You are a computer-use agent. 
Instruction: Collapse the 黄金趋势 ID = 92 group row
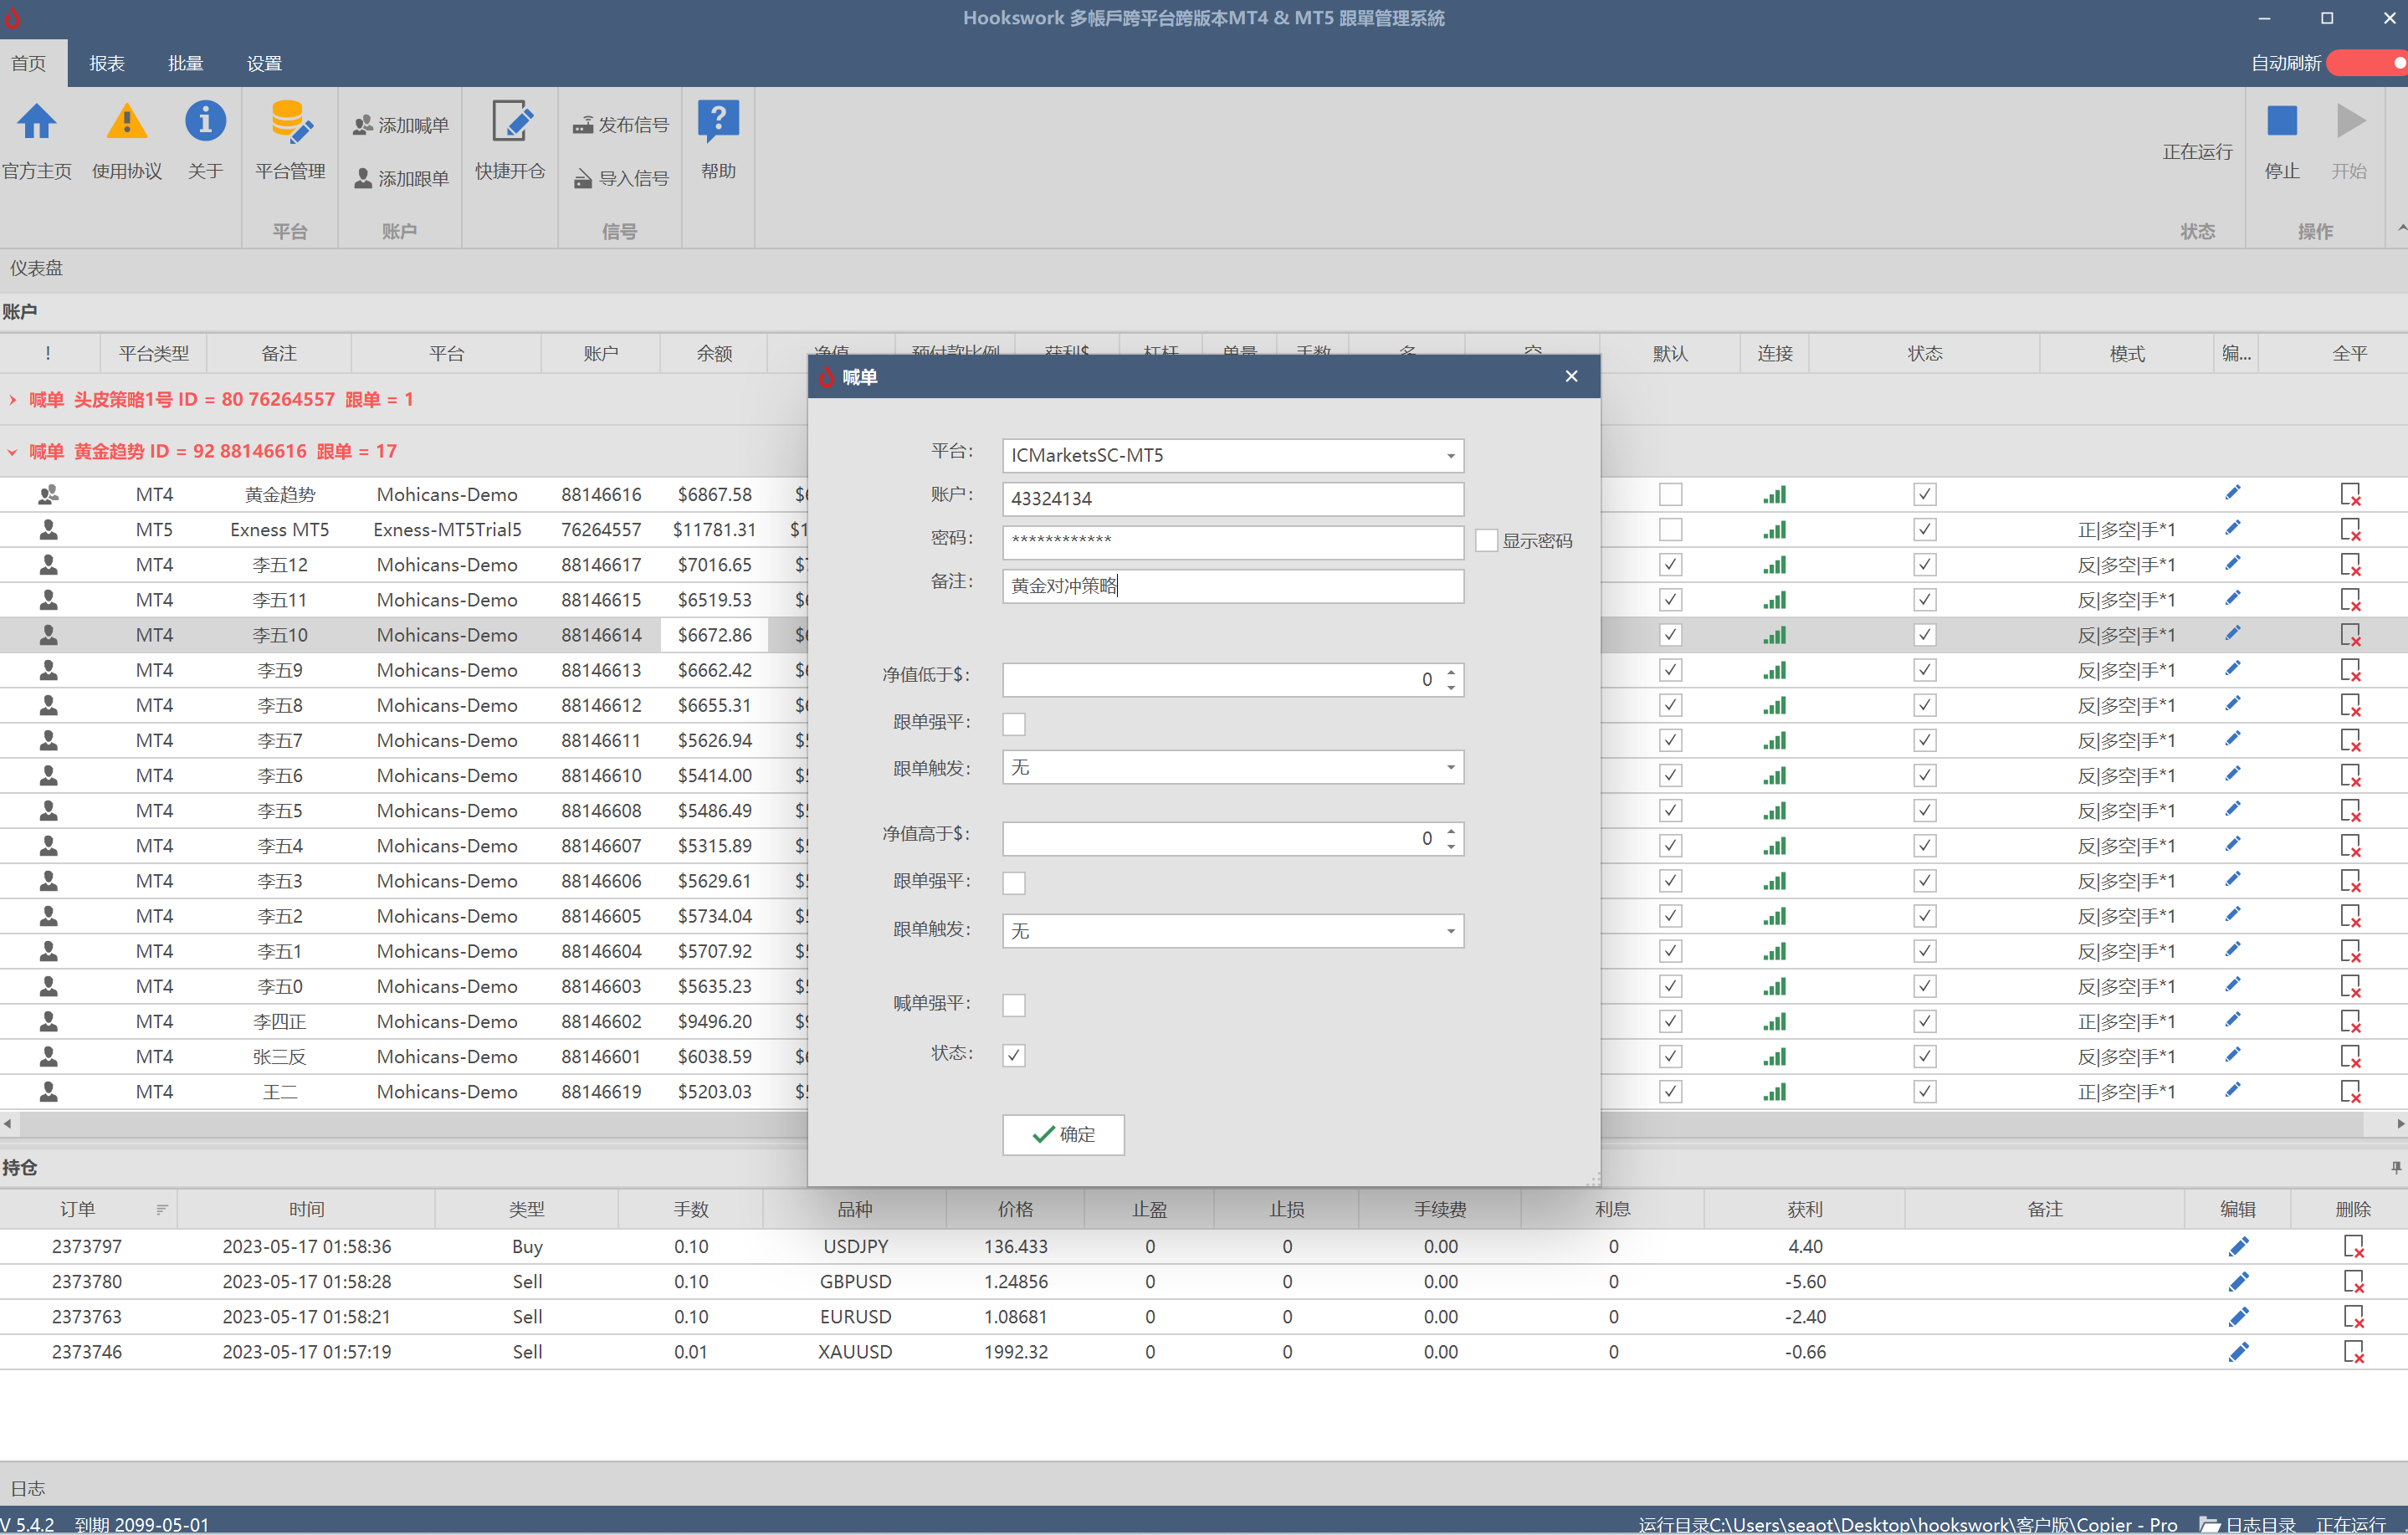[12, 452]
